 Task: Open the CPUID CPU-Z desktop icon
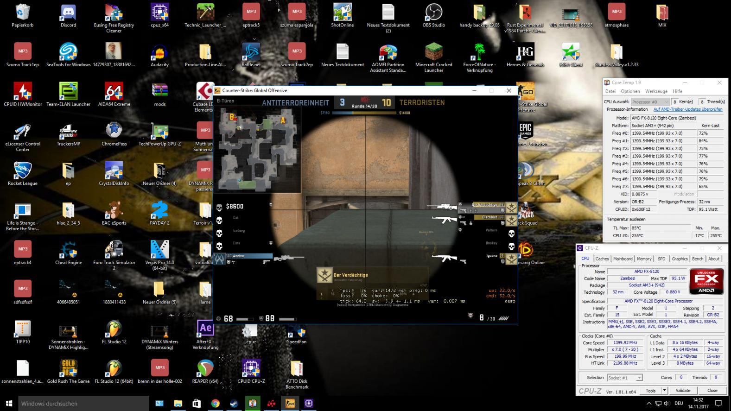pyautogui.click(x=251, y=372)
